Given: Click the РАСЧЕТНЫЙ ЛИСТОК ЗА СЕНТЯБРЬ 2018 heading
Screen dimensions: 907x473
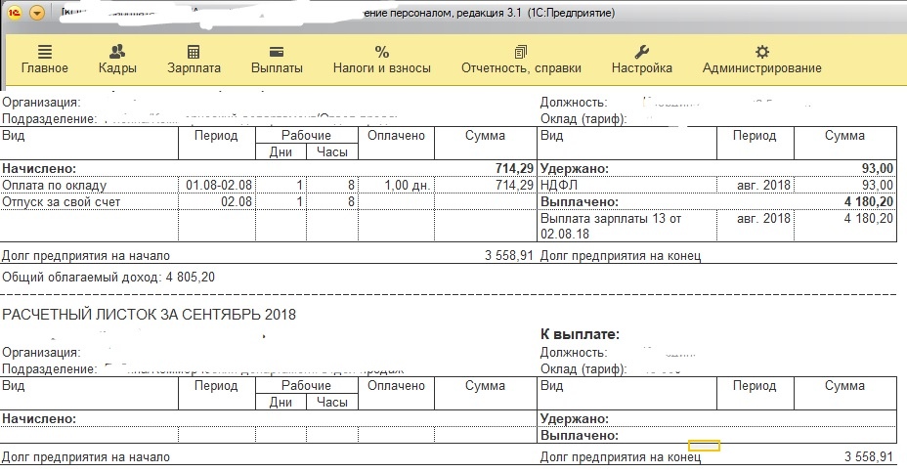Looking at the screenshot, I should [150, 315].
